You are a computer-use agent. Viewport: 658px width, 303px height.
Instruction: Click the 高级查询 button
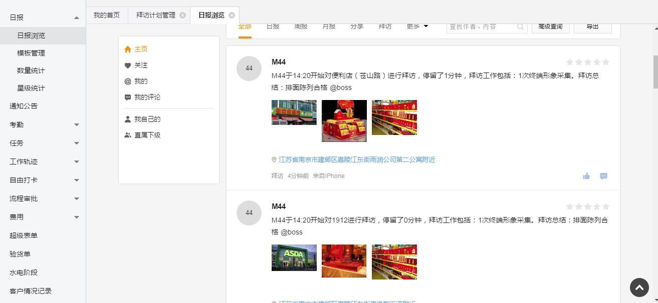point(550,27)
